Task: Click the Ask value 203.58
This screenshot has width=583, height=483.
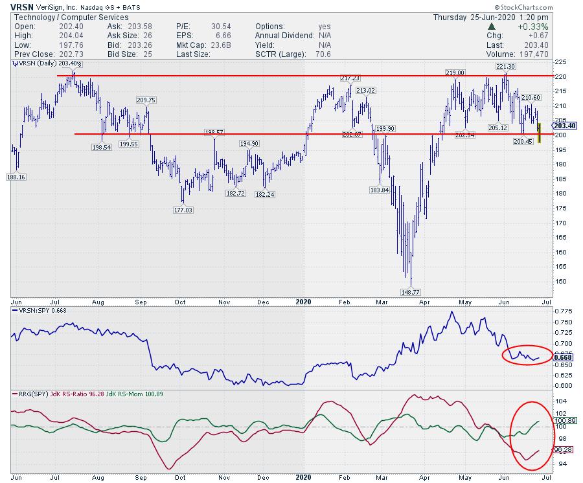Action: [x=140, y=27]
